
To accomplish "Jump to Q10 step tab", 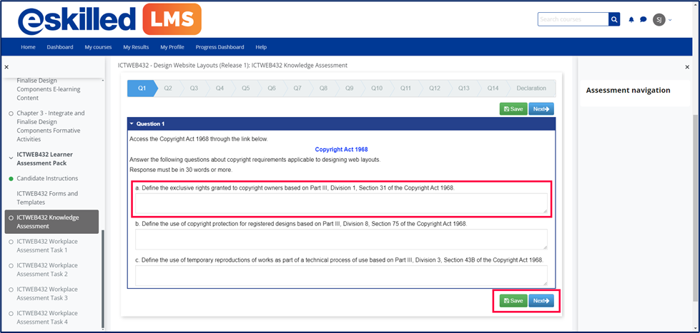I will point(377,88).
